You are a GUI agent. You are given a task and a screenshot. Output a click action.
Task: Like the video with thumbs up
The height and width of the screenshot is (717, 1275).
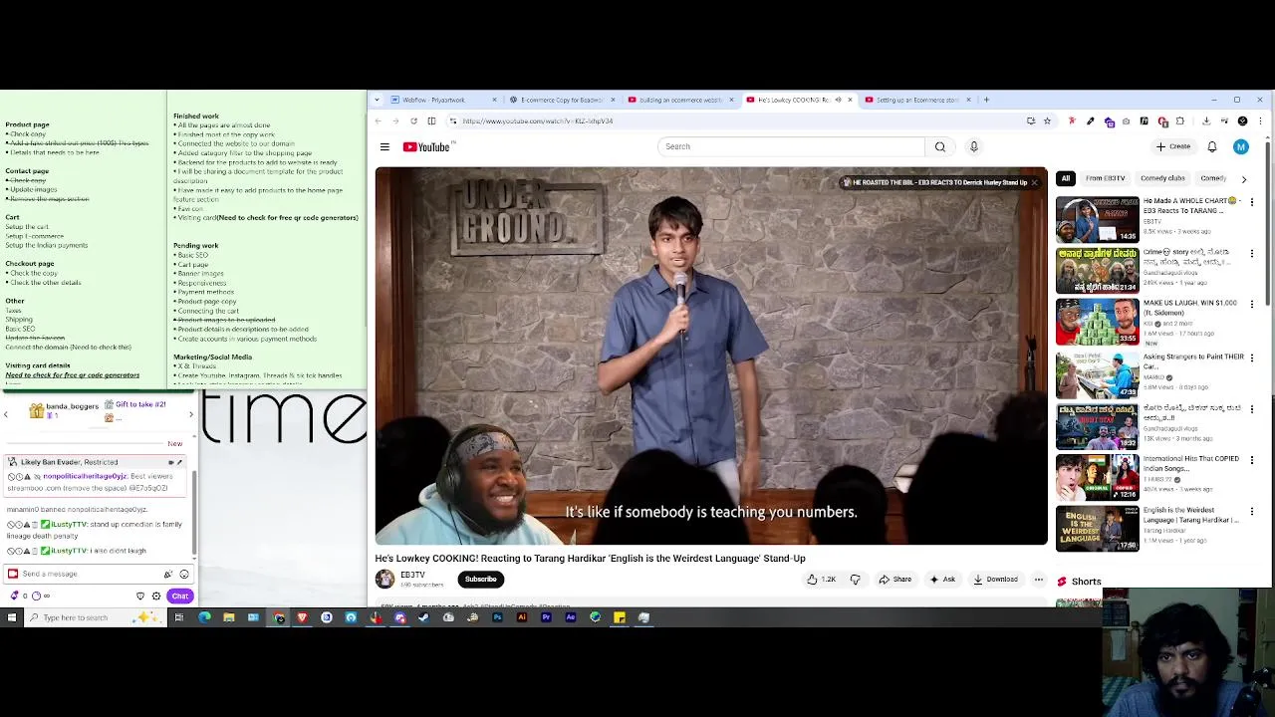pyautogui.click(x=821, y=580)
